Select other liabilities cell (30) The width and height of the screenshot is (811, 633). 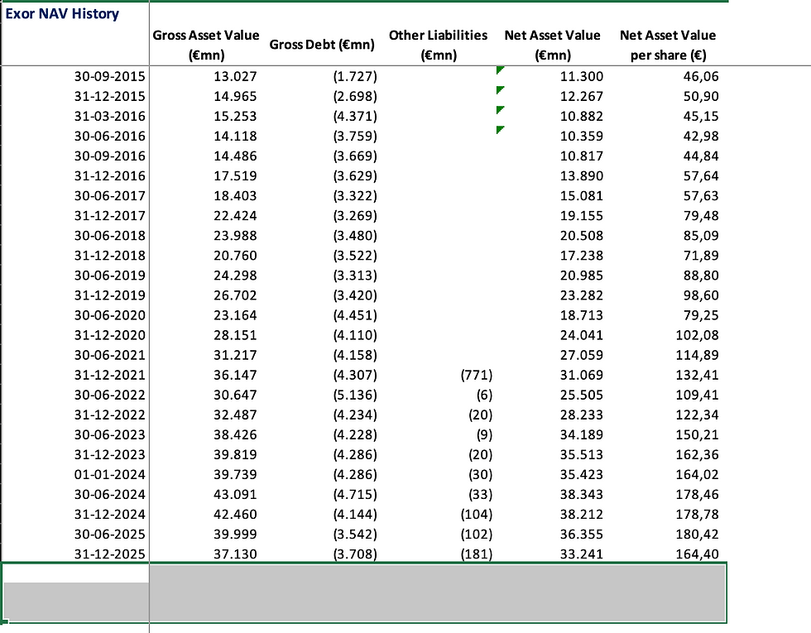[x=480, y=475]
